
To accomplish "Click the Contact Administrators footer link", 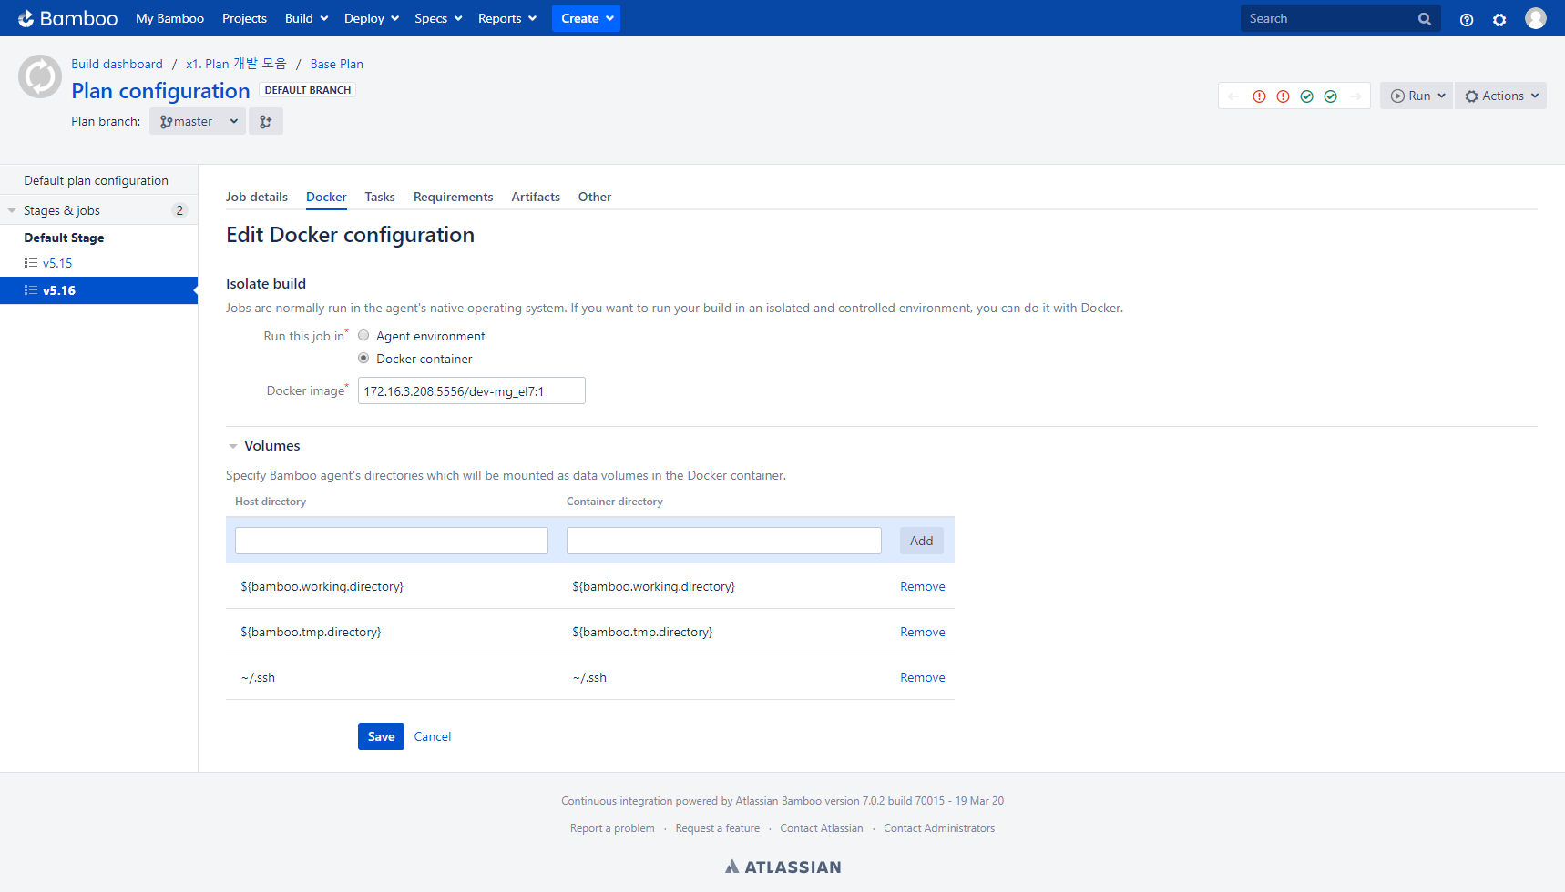I will (939, 828).
